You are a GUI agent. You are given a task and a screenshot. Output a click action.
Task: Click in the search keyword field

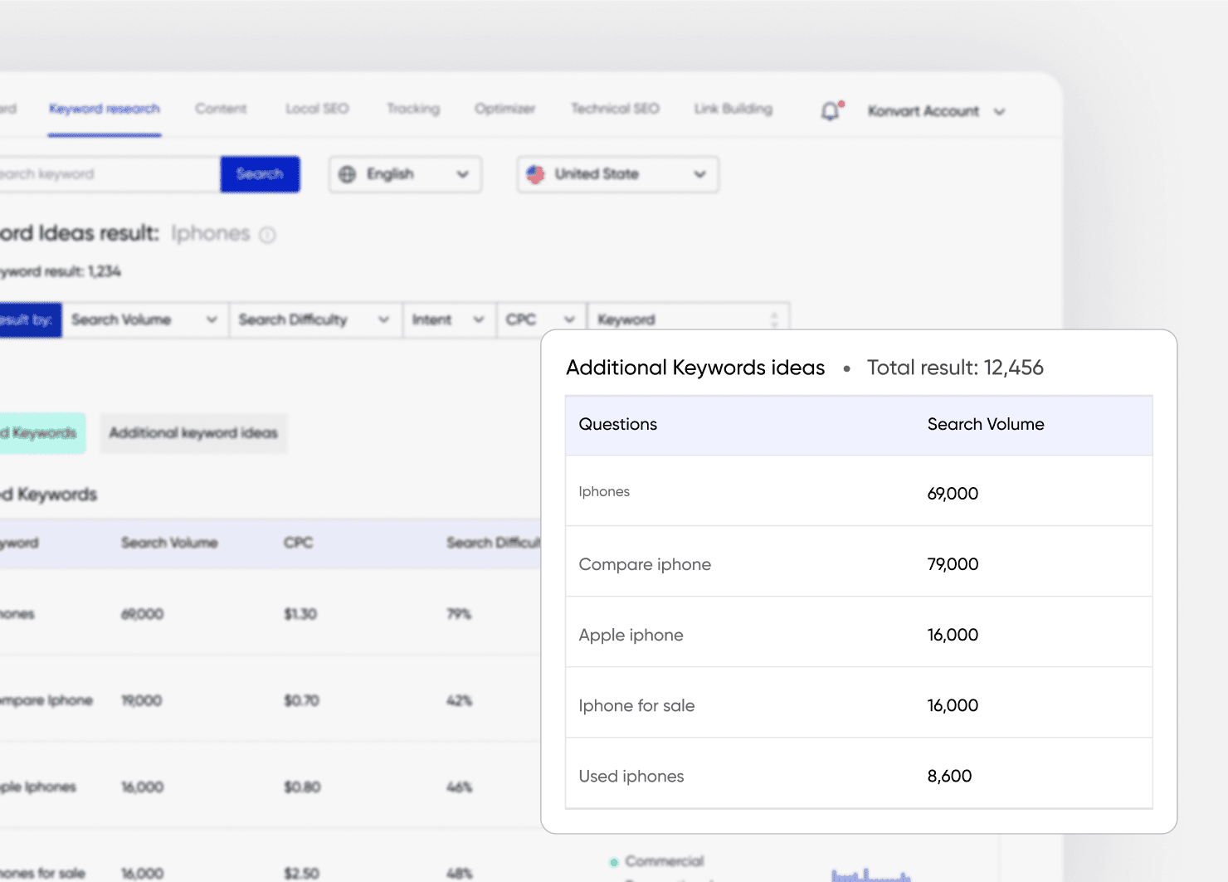(x=108, y=174)
